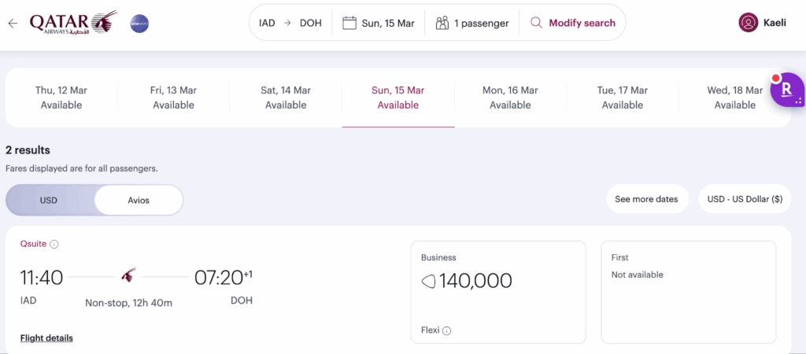Click the See more dates button
This screenshot has height=354, width=806.
646,199
